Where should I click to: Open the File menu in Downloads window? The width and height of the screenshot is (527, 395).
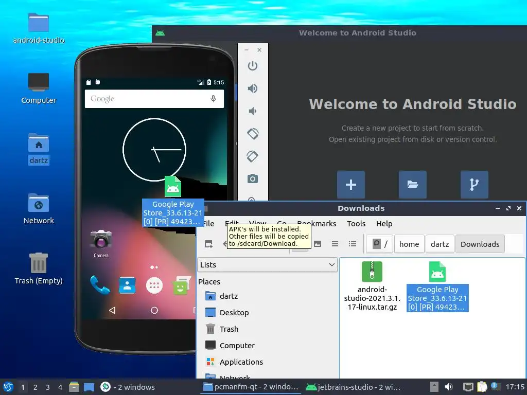[208, 224]
